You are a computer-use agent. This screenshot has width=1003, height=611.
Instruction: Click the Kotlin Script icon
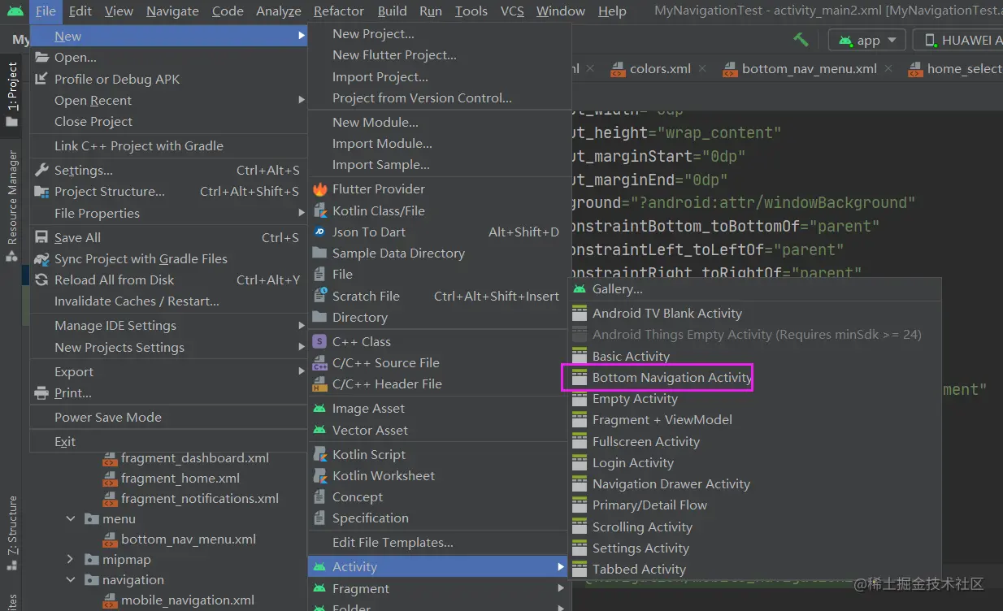tap(319, 454)
